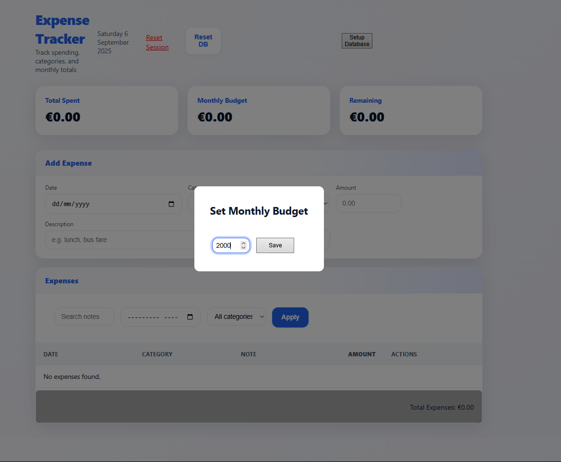
Task: Click the Search notes field
Action: (84, 316)
